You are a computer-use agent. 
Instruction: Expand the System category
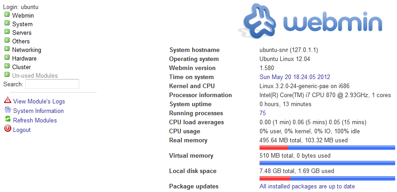pos(22,24)
